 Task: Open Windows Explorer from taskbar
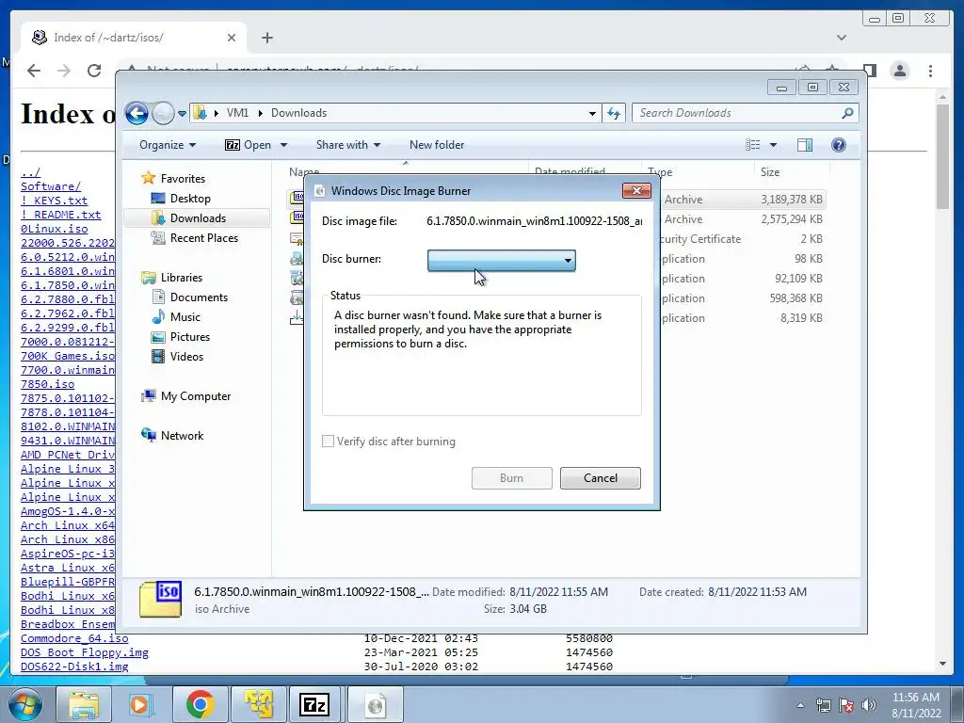(x=84, y=704)
